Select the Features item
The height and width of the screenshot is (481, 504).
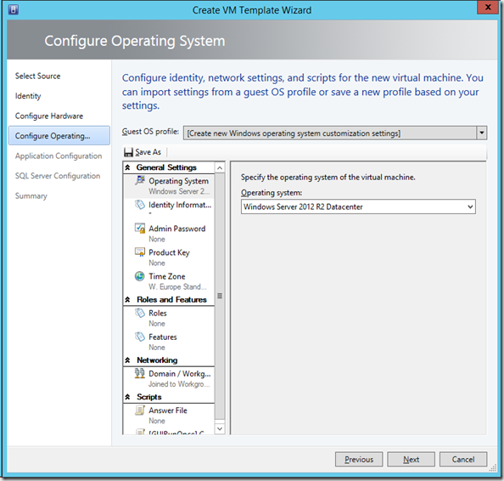coord(169,342)
